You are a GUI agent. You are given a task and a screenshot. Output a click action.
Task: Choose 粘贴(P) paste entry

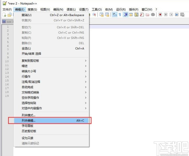[x=51, y=38]
